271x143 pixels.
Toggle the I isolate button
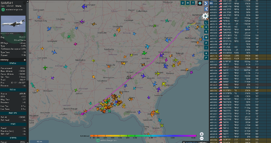206,47
